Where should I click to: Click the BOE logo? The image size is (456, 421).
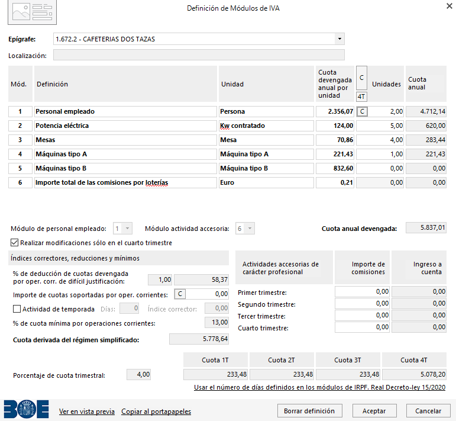click(x=26, y=409)
